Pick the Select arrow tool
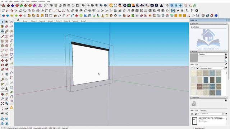Image resolution: width=230 pixels, height=129 pixels. pos(3,22)
